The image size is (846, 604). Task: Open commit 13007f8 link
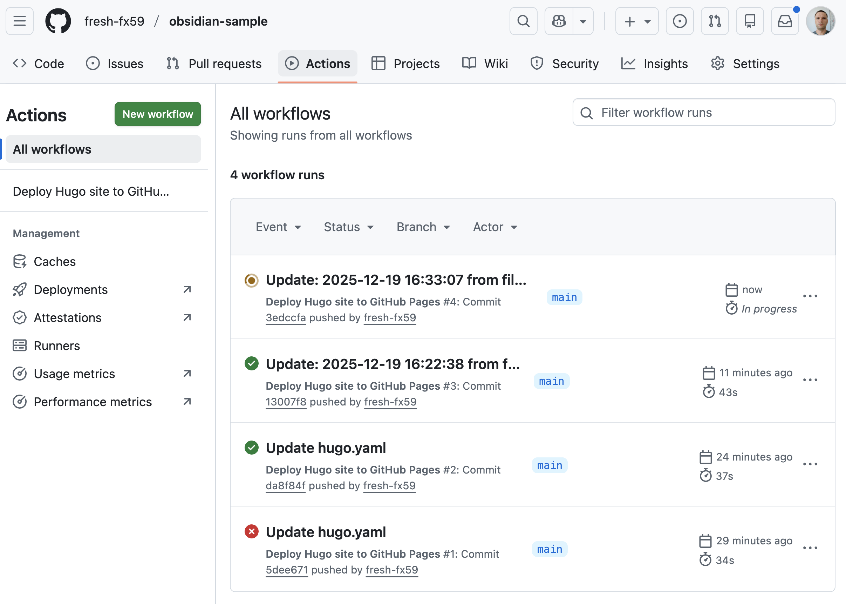click(286, 402)
